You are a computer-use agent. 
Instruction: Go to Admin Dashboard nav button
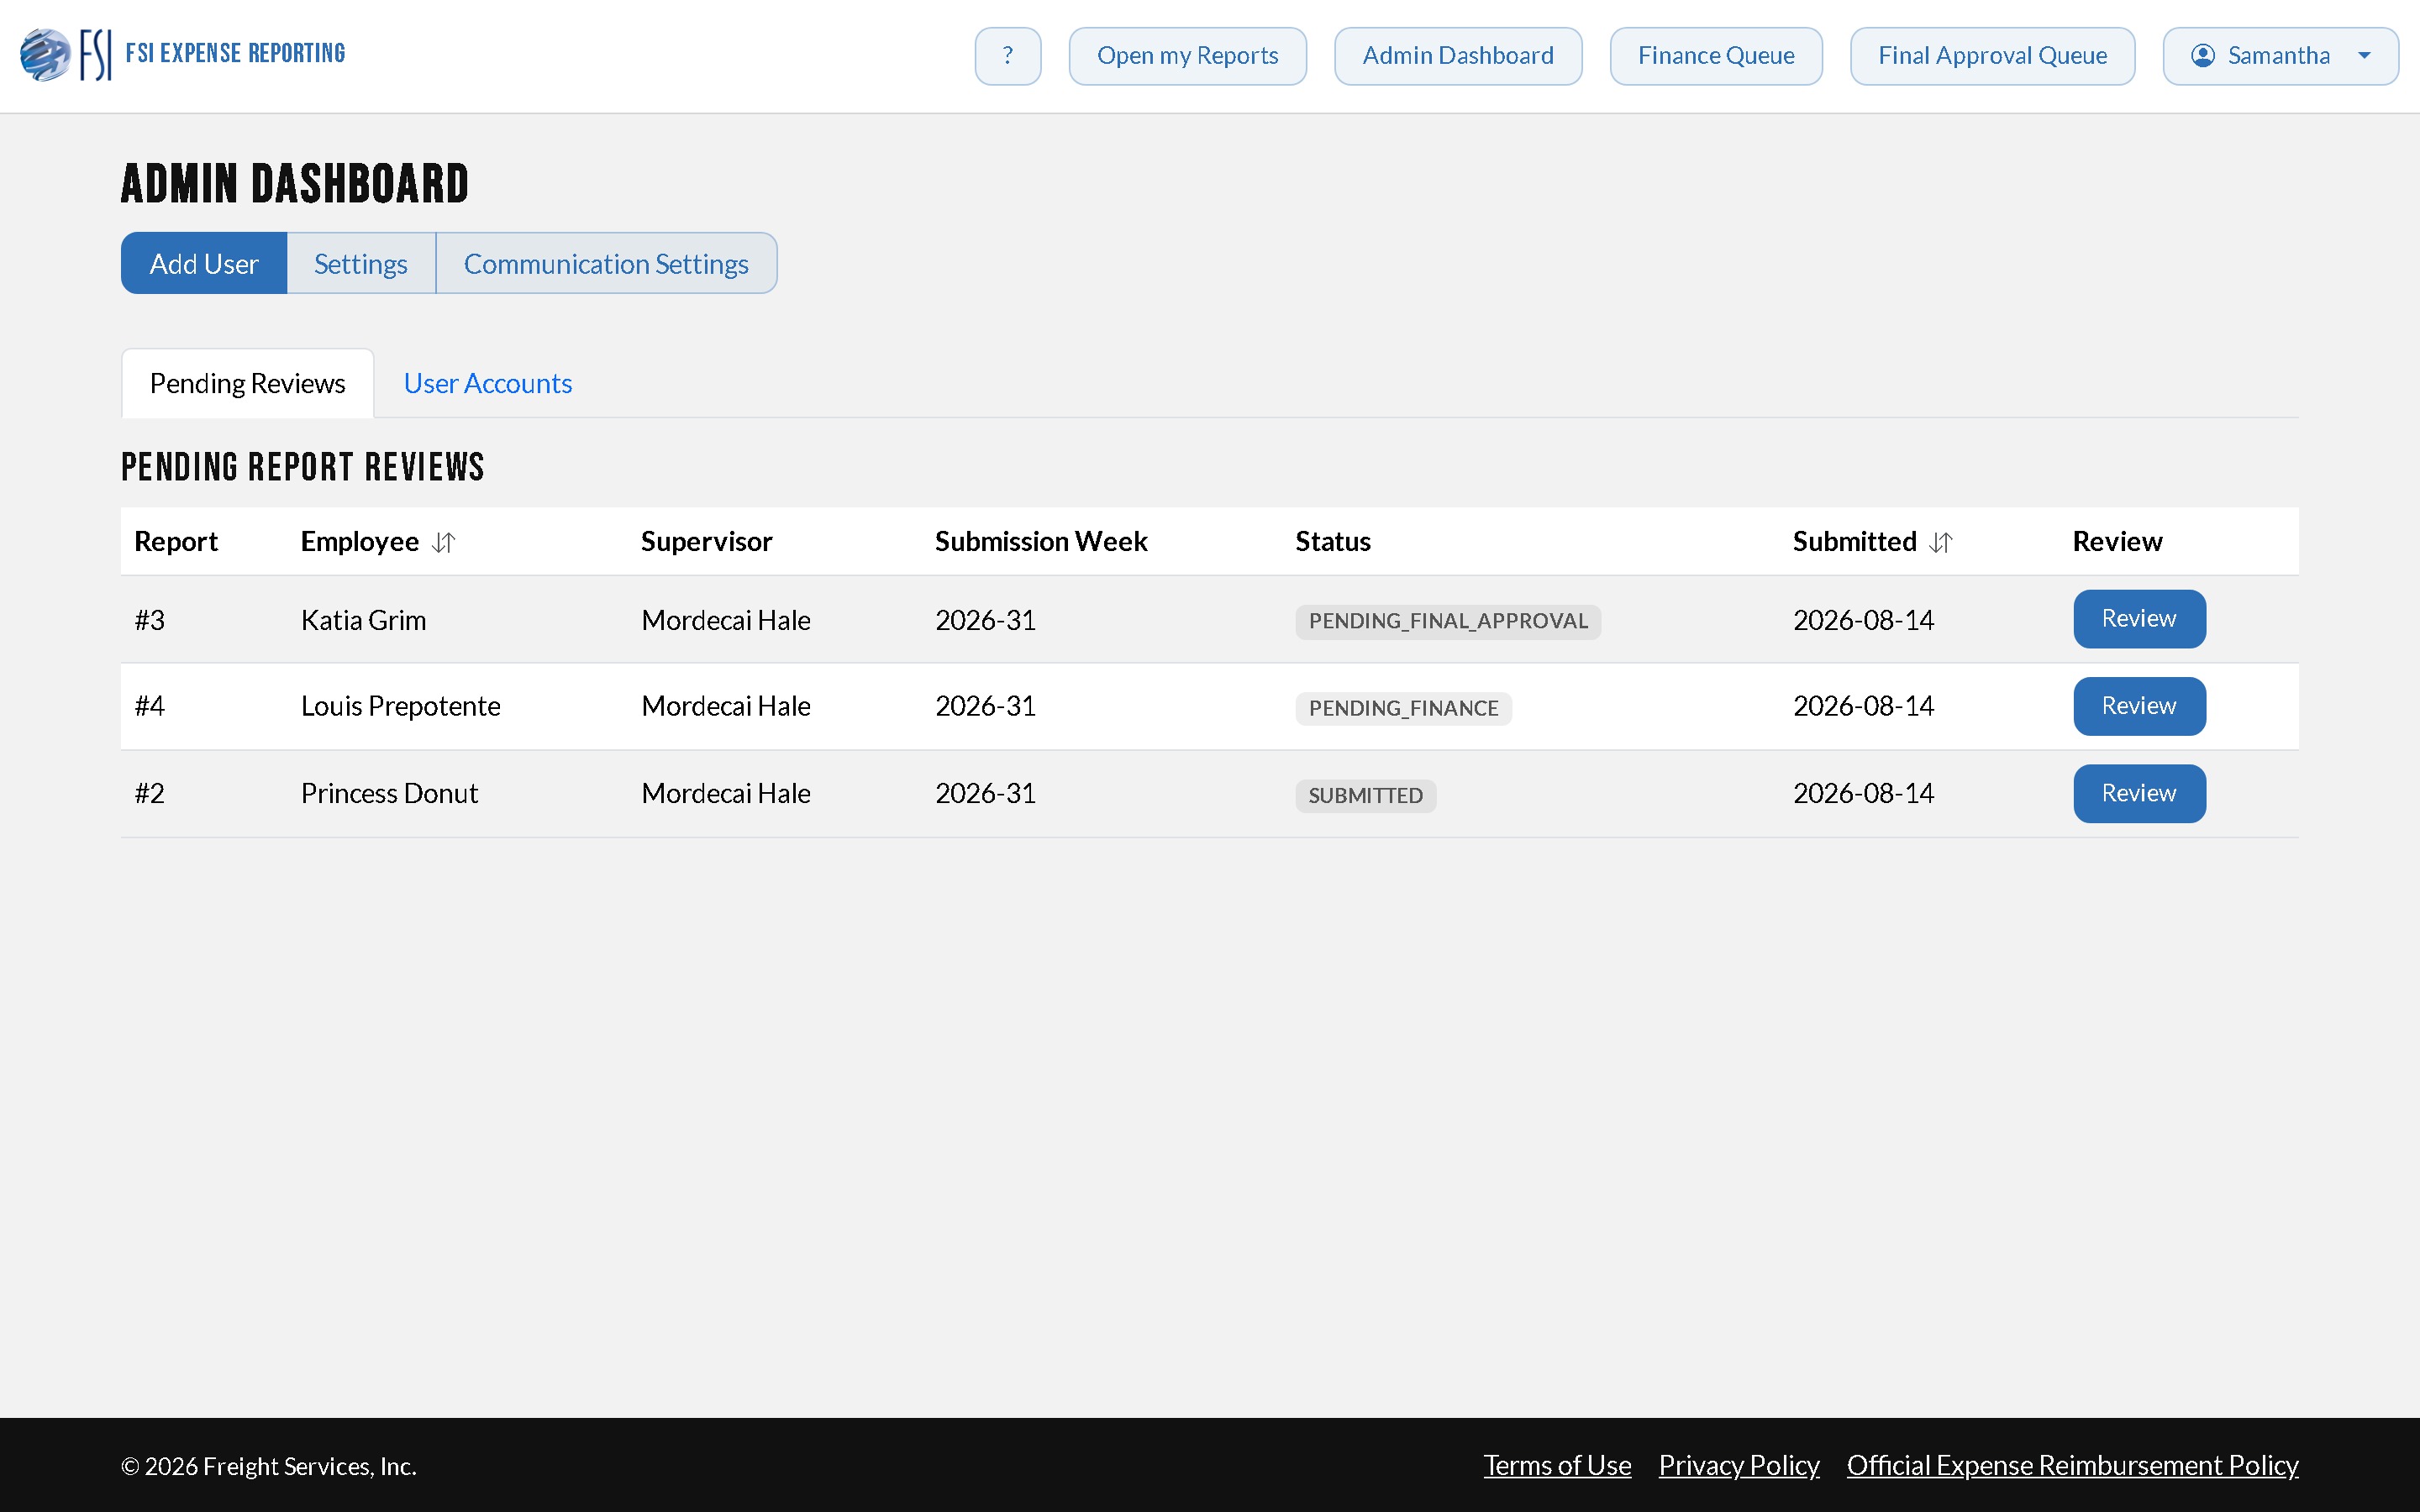(1458, 56)
